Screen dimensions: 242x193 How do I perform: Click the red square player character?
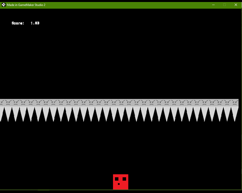click(120, 182)
